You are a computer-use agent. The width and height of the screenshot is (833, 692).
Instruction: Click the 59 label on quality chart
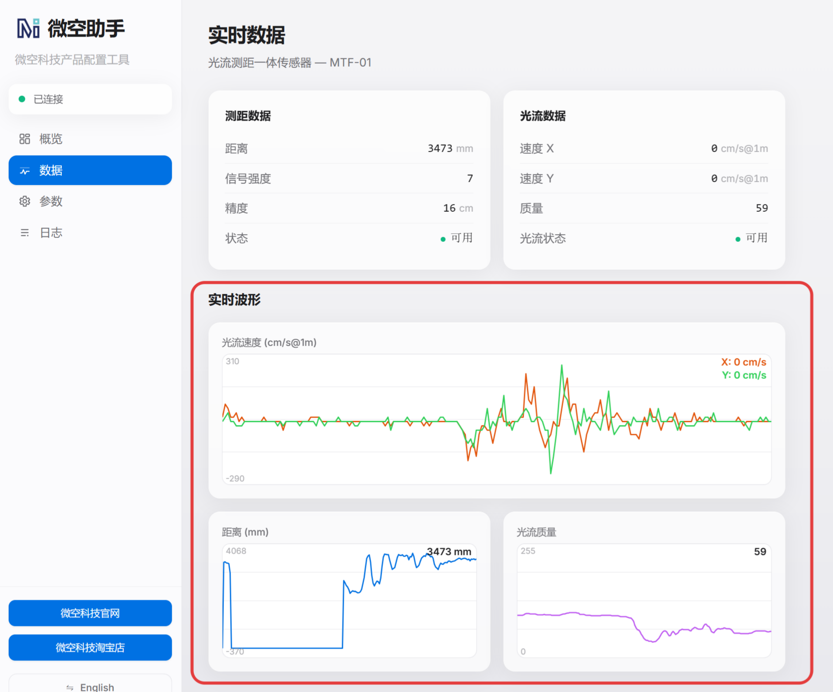760,552
